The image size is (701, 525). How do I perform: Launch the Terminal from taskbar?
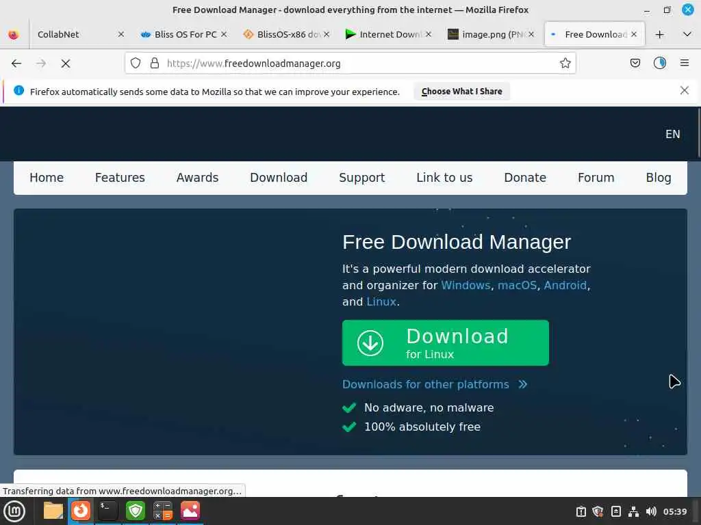click(x=107, y=511)
